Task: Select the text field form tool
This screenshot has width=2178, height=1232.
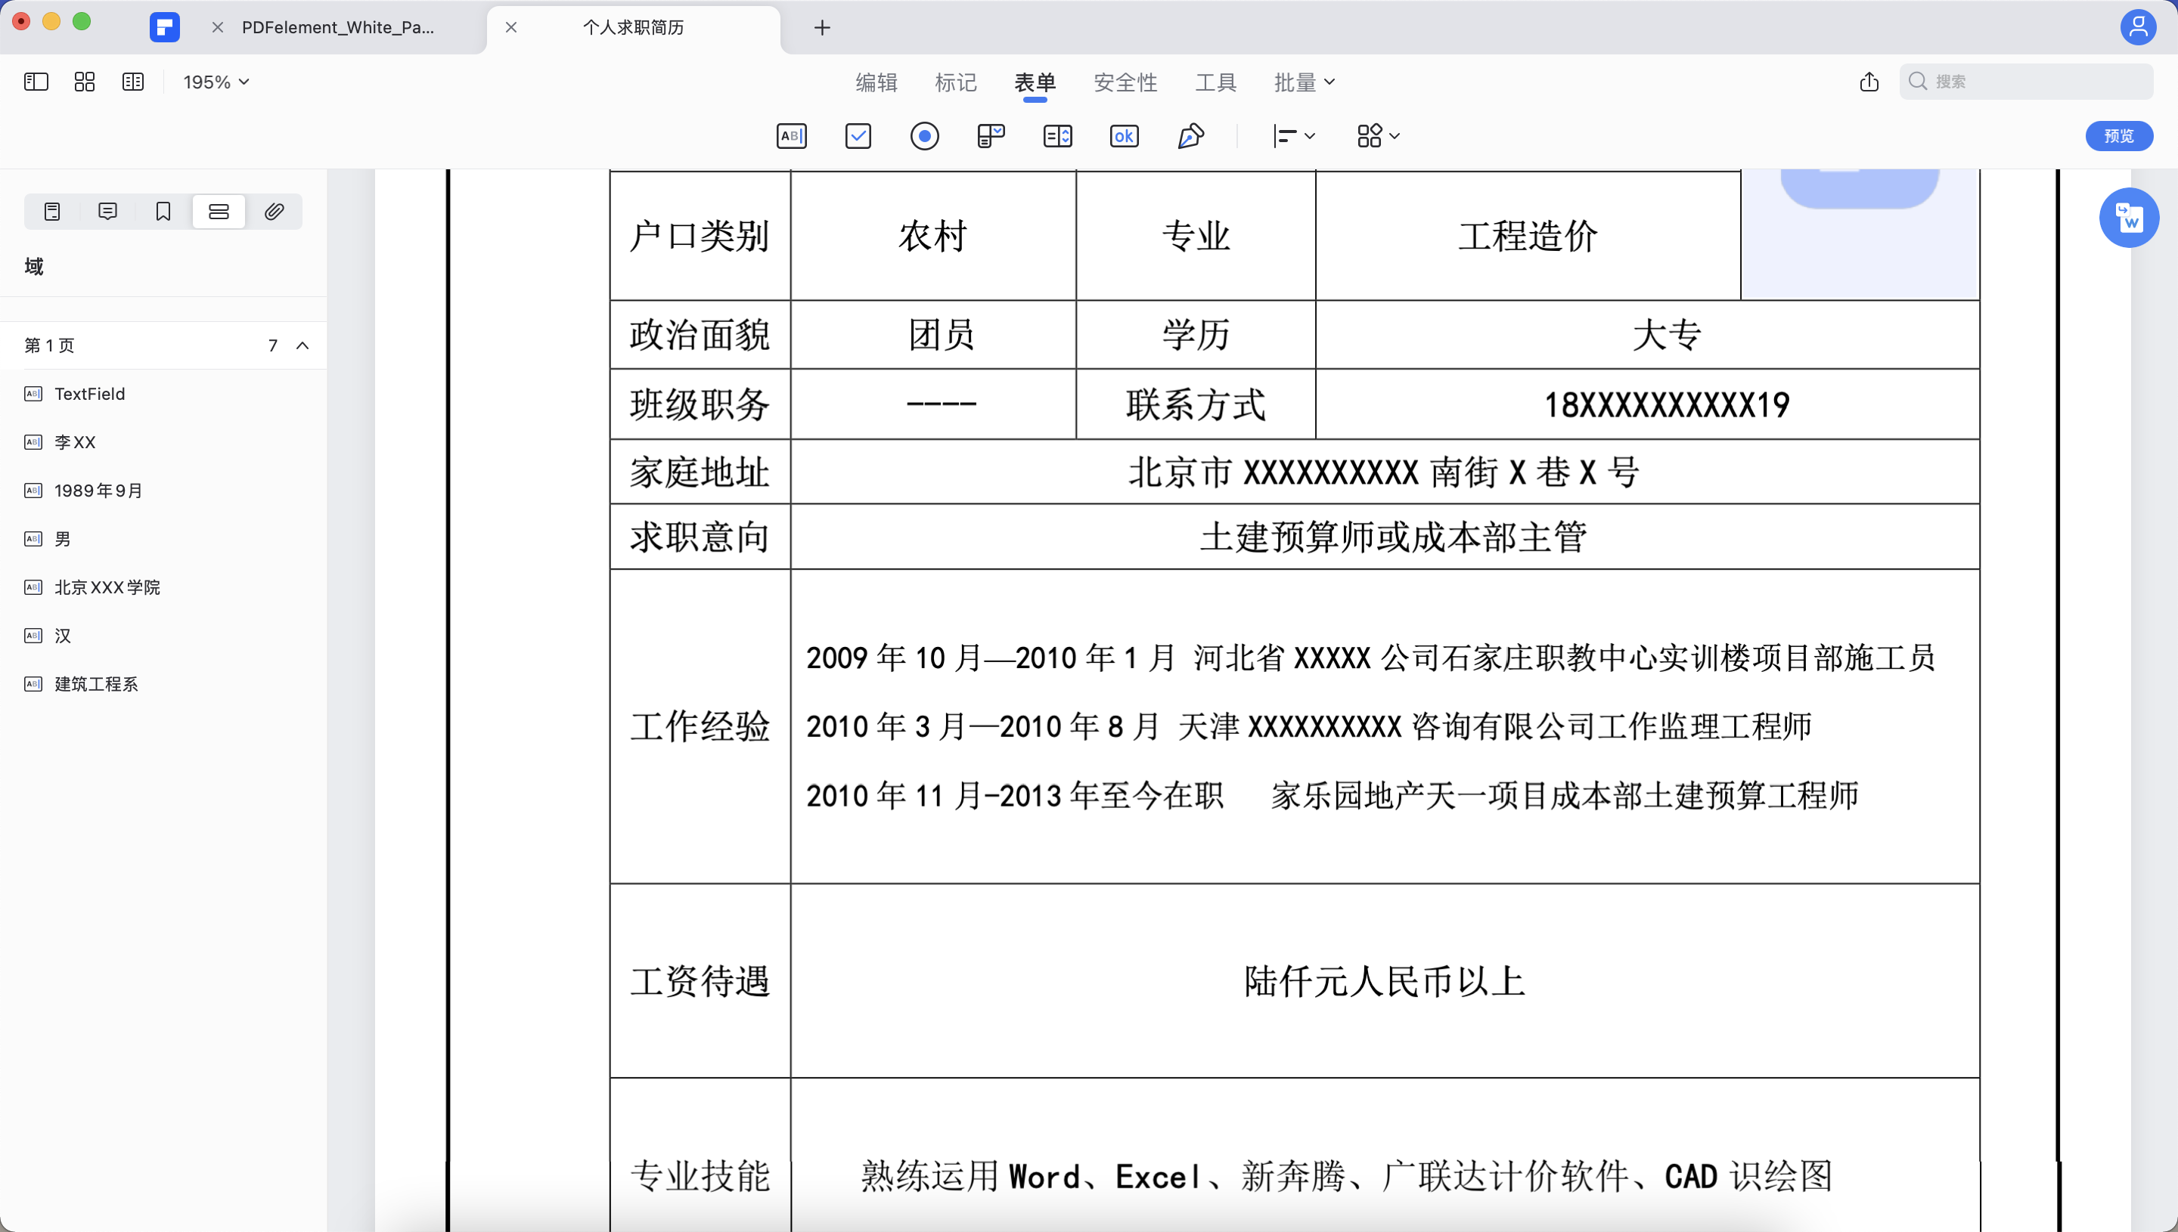Action: pyautogui.click(x=790, y=135)
